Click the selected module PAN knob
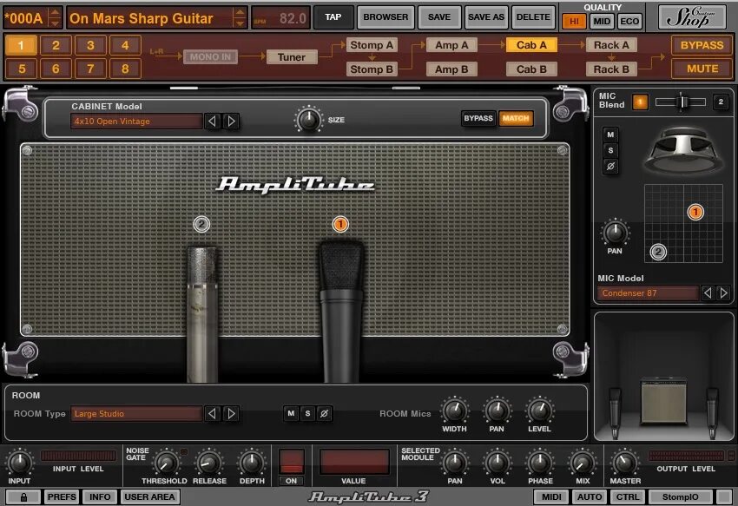738x506 pixels. 455,463
